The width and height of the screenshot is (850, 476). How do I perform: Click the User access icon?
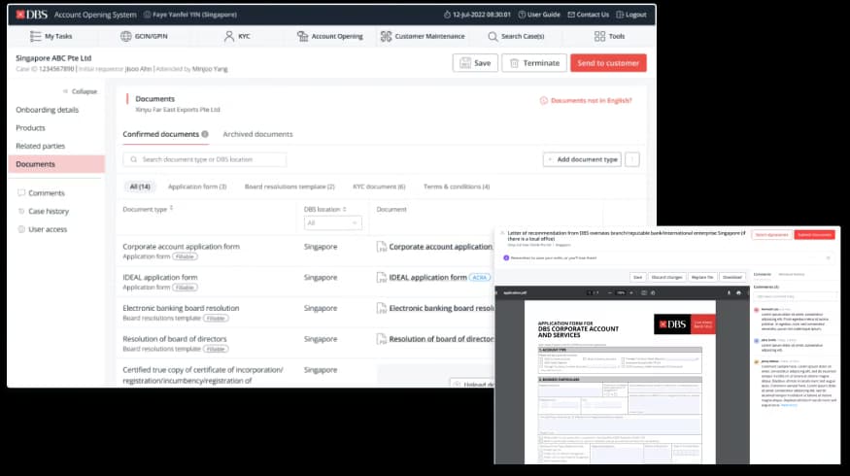21,229
